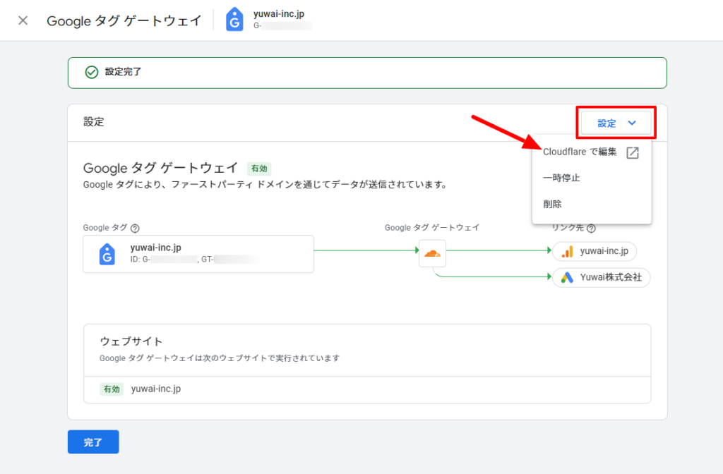723x474 pixels.
Task: Click the Google タグ ゲートウェイ page title
Action: 124,20
